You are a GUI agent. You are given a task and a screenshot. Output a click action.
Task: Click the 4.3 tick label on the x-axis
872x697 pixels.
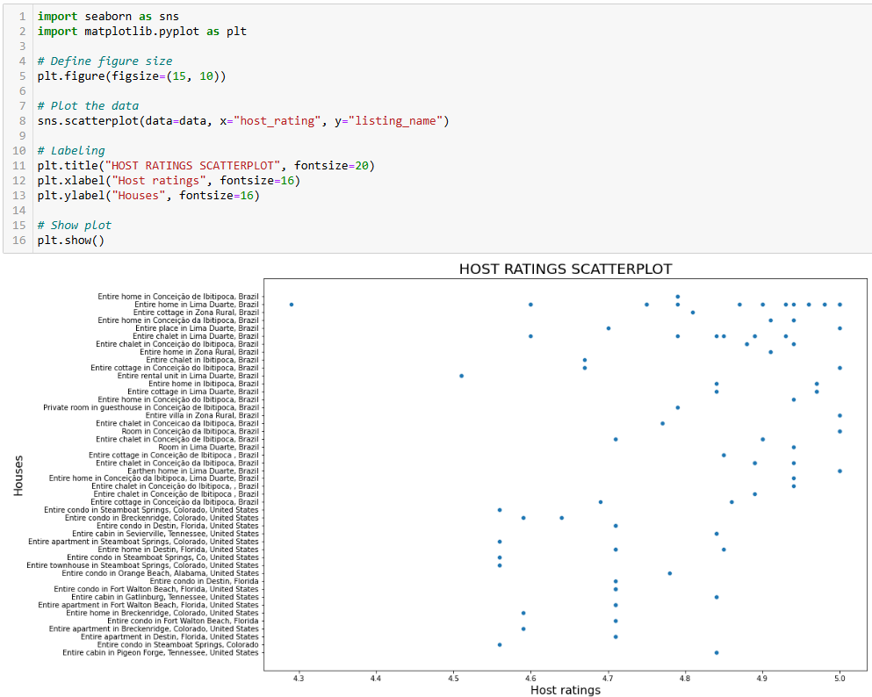pos(299,678)
